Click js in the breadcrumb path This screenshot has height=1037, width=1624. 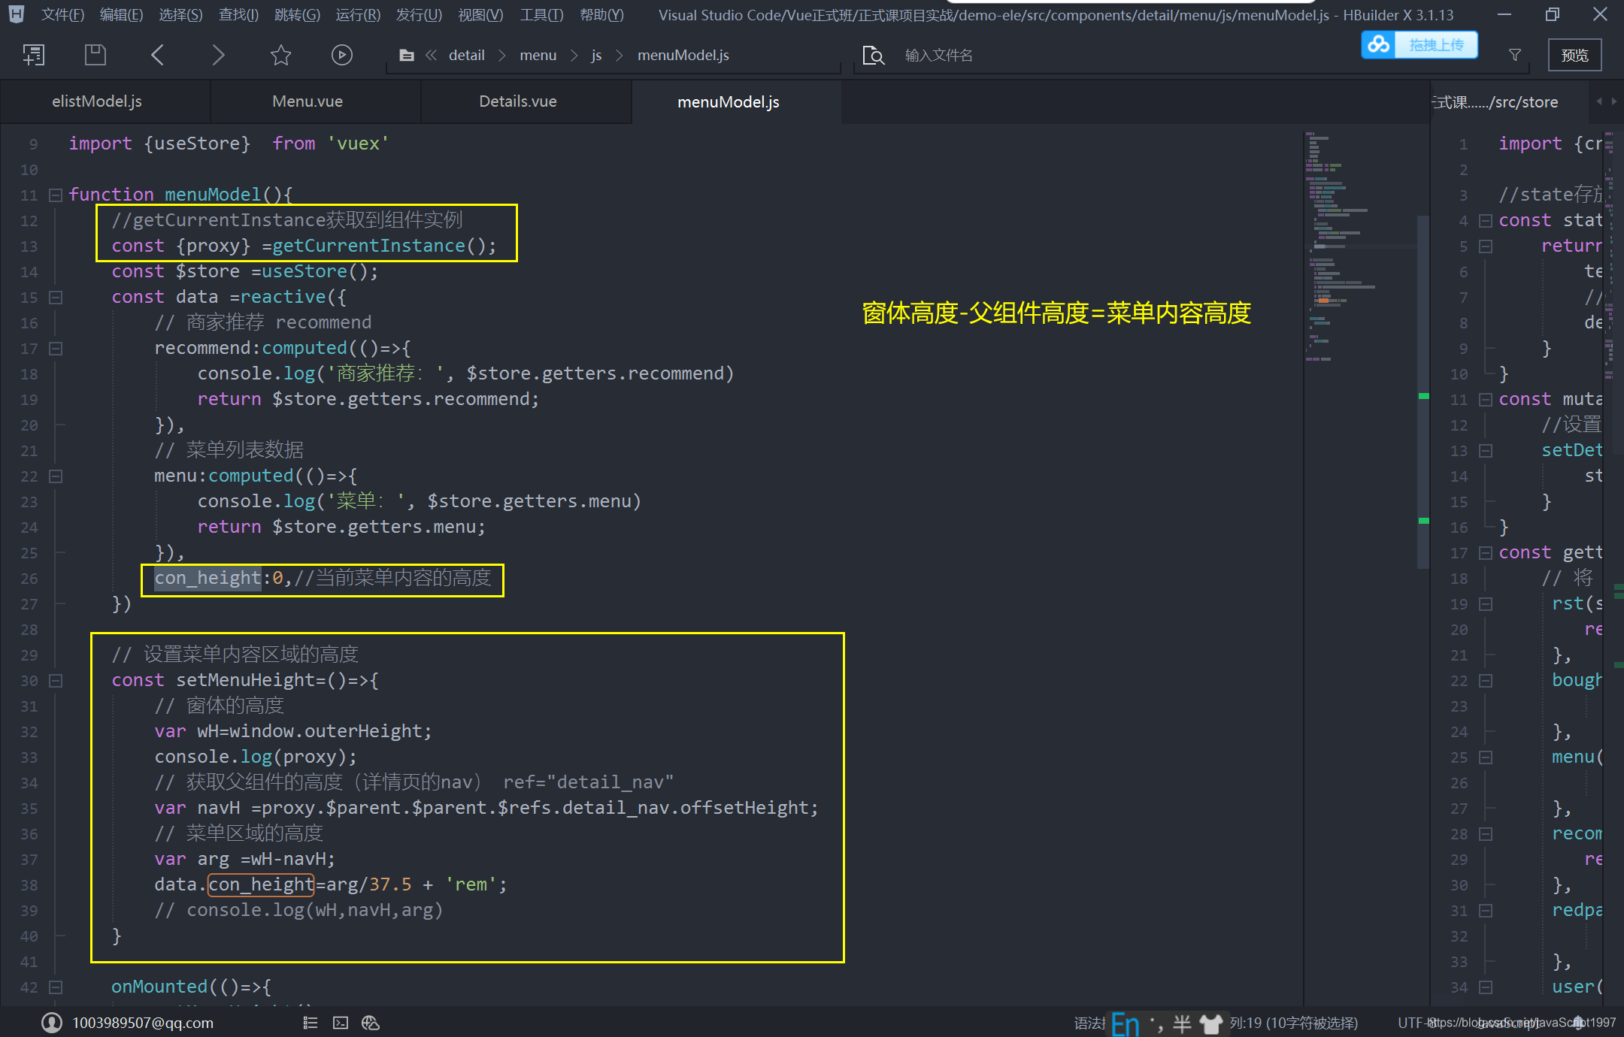[596, 55]
